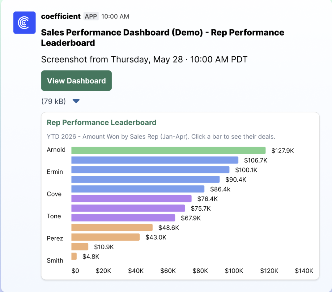This screenshot has height=292, width=332.
Task: Click the $80K axis tick label
Action: (200, 271)
